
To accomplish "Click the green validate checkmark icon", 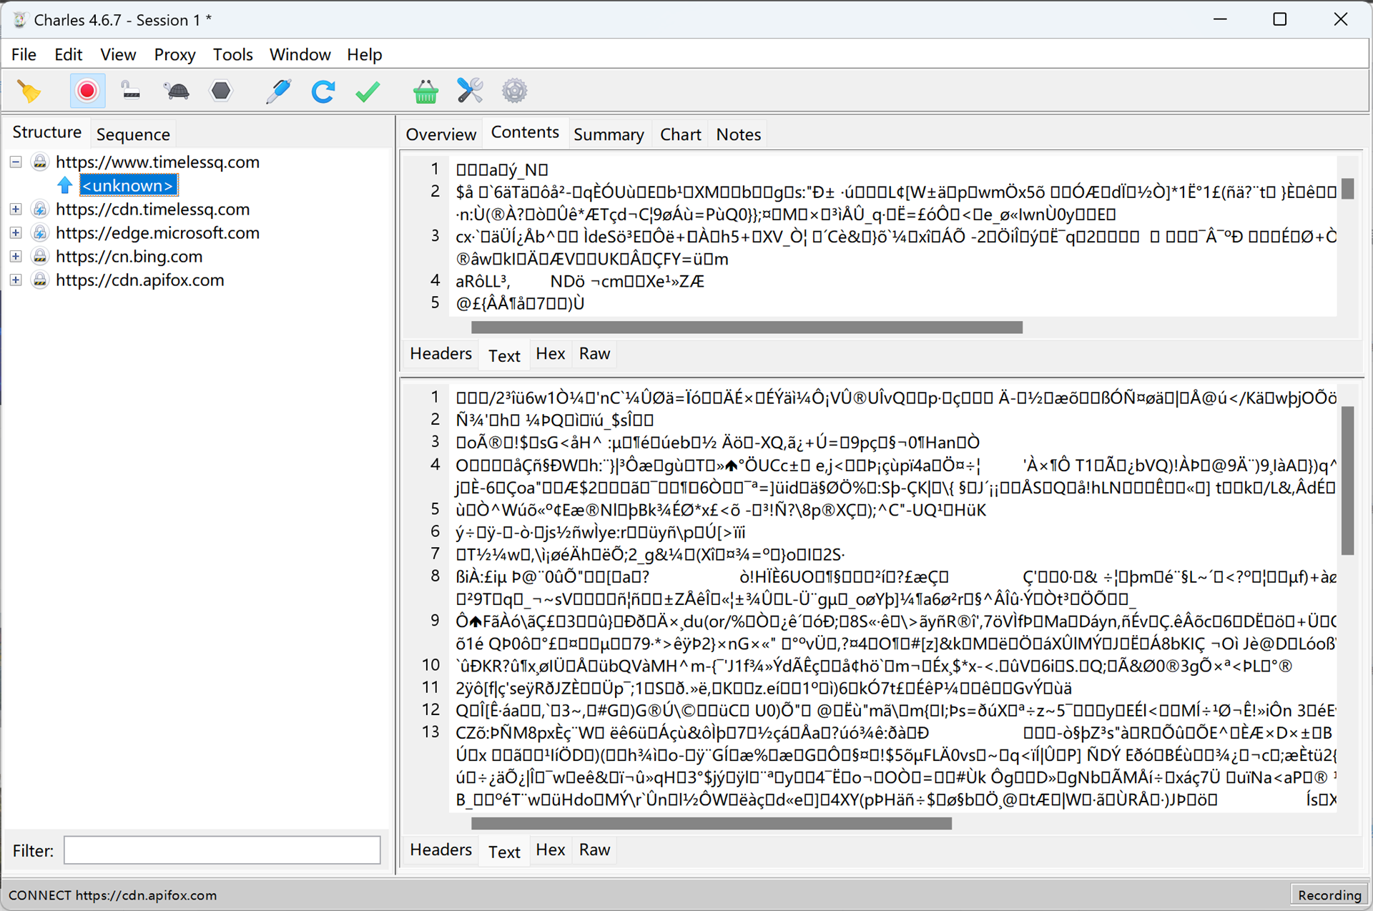I will [x=368, y=92].
